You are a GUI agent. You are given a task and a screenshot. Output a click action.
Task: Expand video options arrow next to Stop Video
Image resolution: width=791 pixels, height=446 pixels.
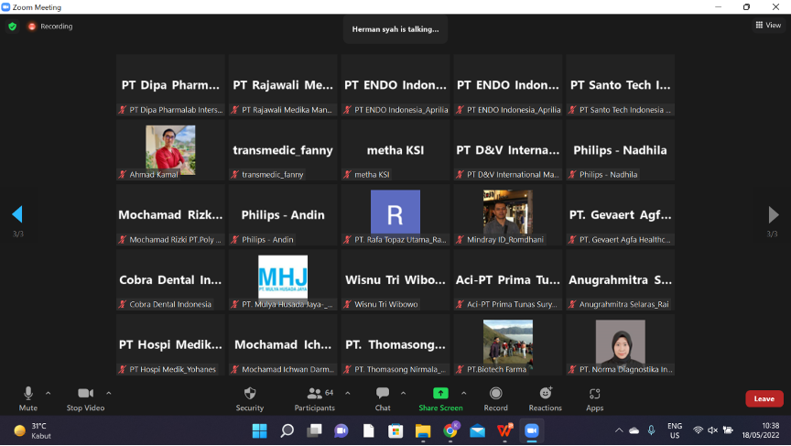[108, 393]
